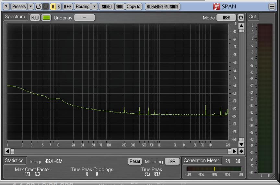Click the -180 dB scale label
This screenshot has width=280, height=185.
tap(234, 139)
